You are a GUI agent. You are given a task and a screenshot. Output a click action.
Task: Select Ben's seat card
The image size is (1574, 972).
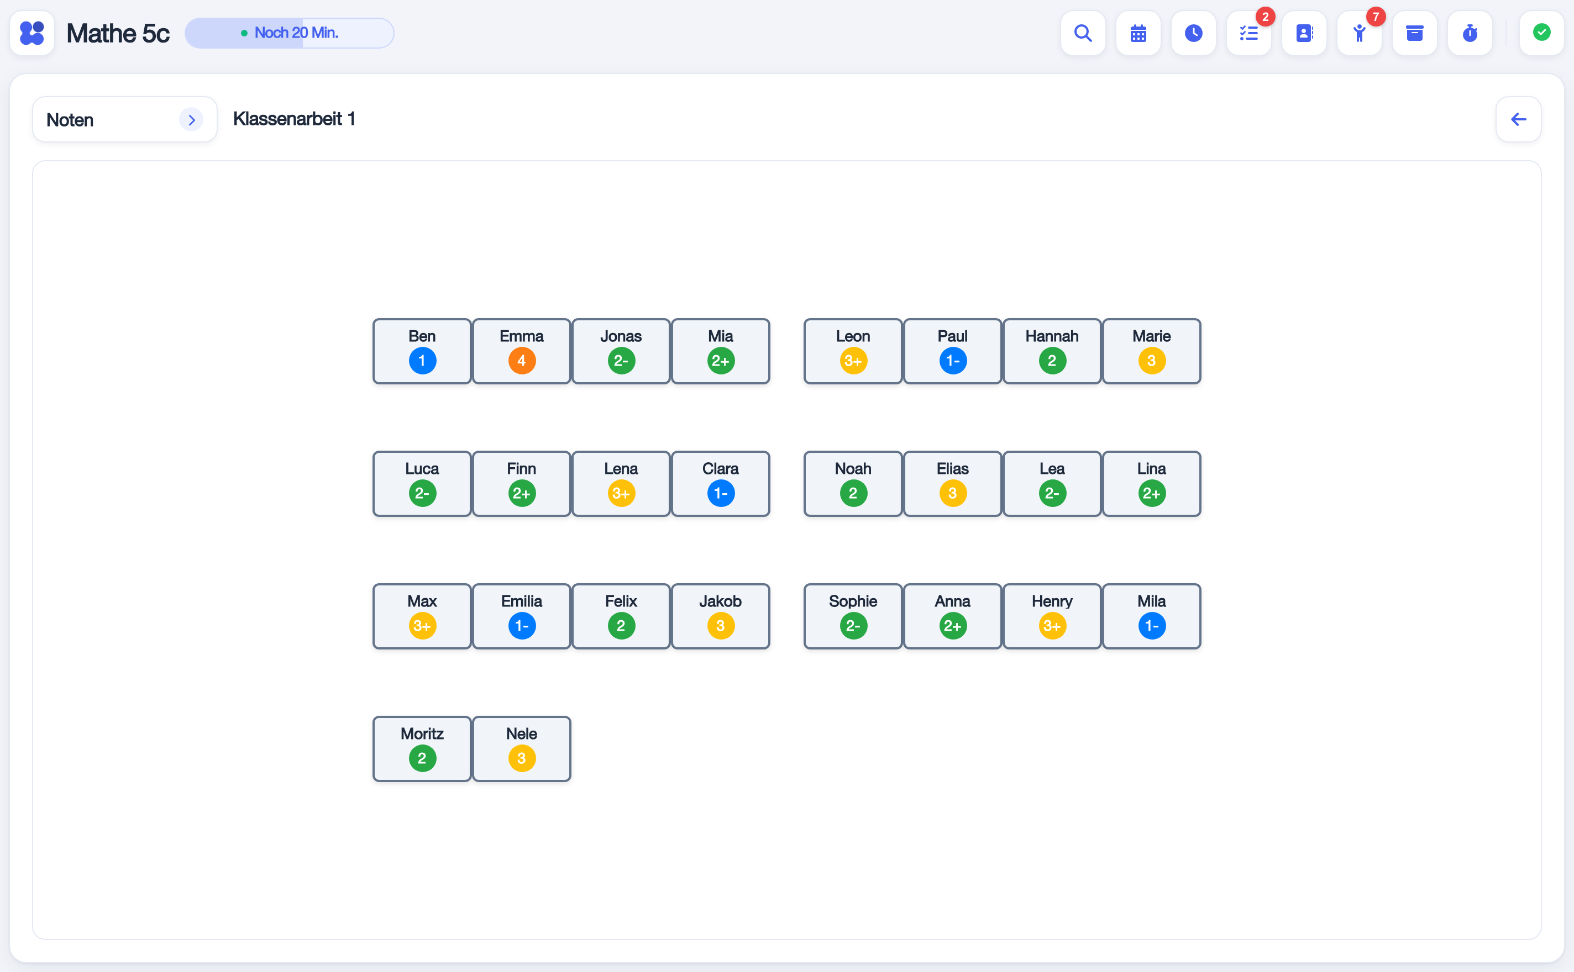422,351
